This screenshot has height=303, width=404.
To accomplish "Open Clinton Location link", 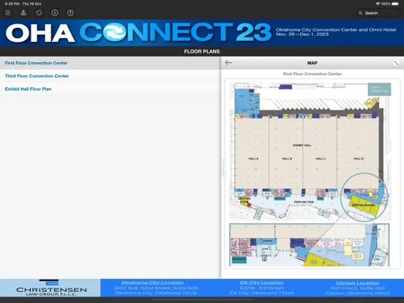I will pos(357,283).
